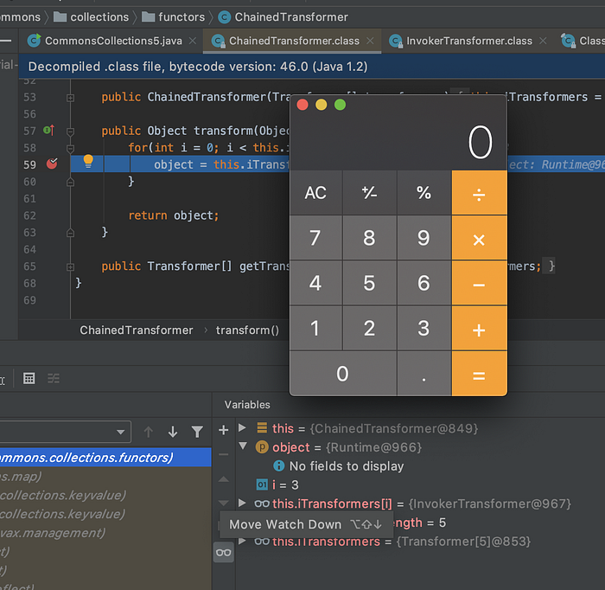605x590 pixels.
Task: Click the next frame down arrow
Action: [173, 432]
